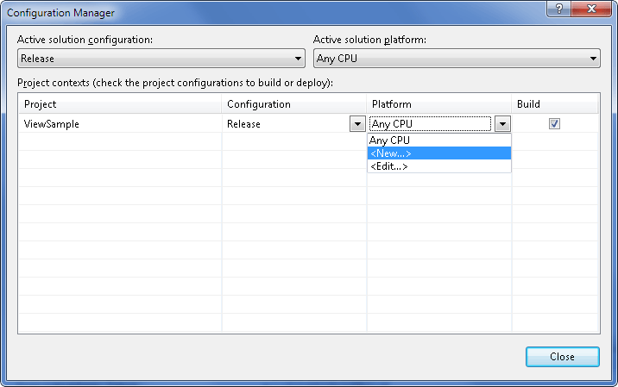
Task: Click the Build column header
Action: click(554, 104)
